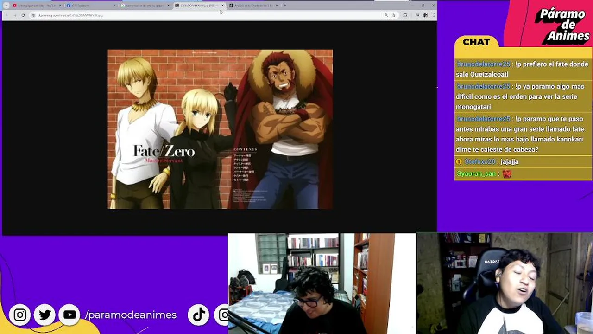The image size is (593, 334).
Task: Open the Chrome three-dot menu
Action: (x=433, y=15)
